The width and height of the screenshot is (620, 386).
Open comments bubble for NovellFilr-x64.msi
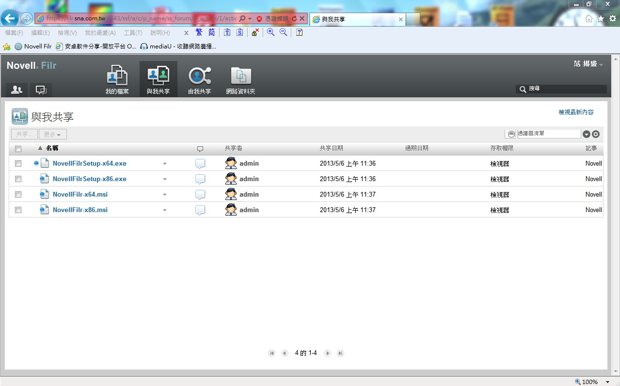click(200, 195)
